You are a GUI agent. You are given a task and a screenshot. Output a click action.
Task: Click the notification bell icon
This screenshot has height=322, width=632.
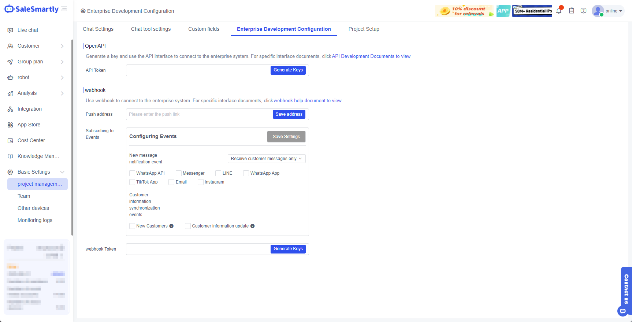coord(559,11)
